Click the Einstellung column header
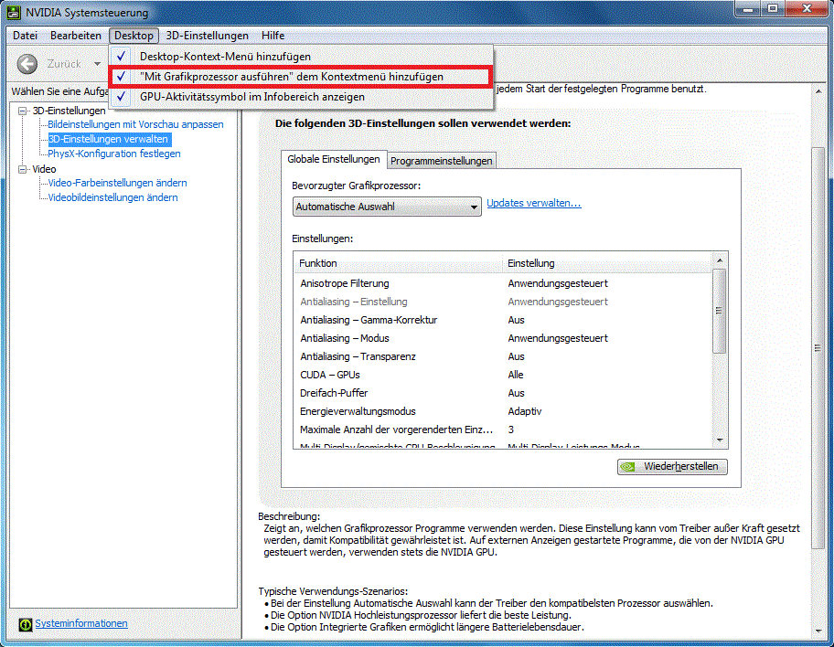The height and width of the screenshot is (647, 834). (606, 263)
